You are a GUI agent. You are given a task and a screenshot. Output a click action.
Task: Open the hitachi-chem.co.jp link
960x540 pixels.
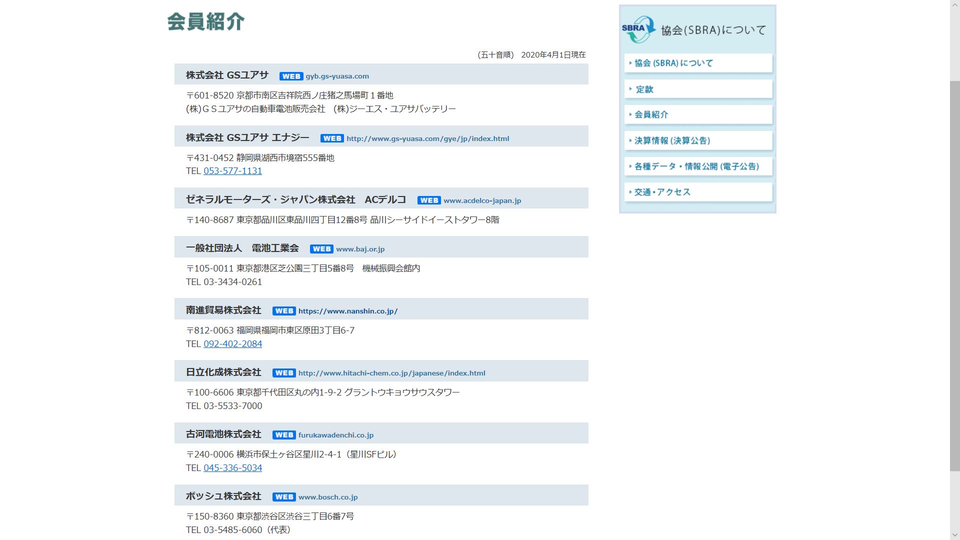[392, 373]
